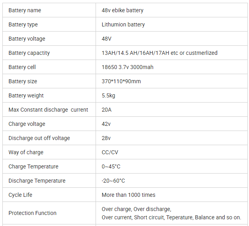
Task: Click the '-20~60°C' discharge temperature value
Action: (x=113, y=181)
